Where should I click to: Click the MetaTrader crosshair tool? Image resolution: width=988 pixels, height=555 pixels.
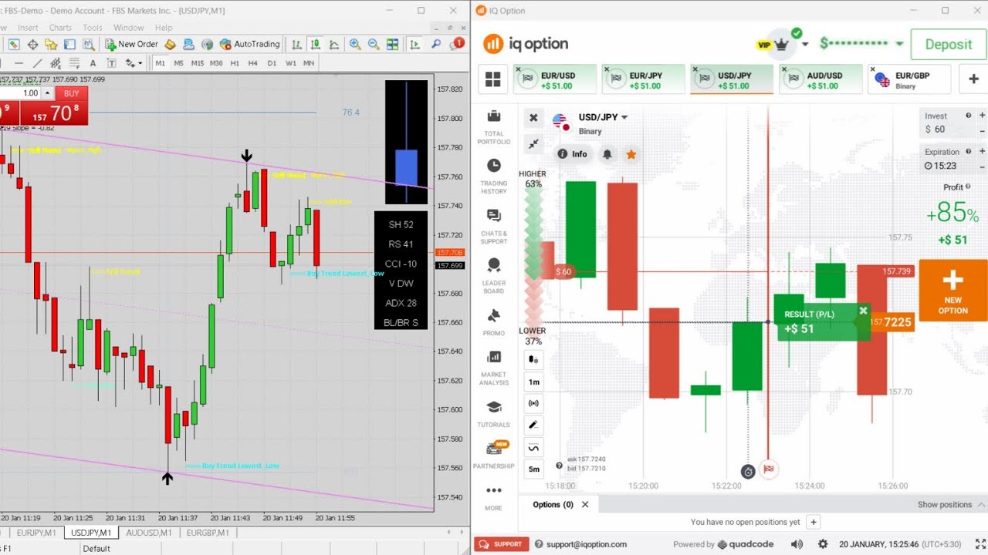tap(32, 44)
